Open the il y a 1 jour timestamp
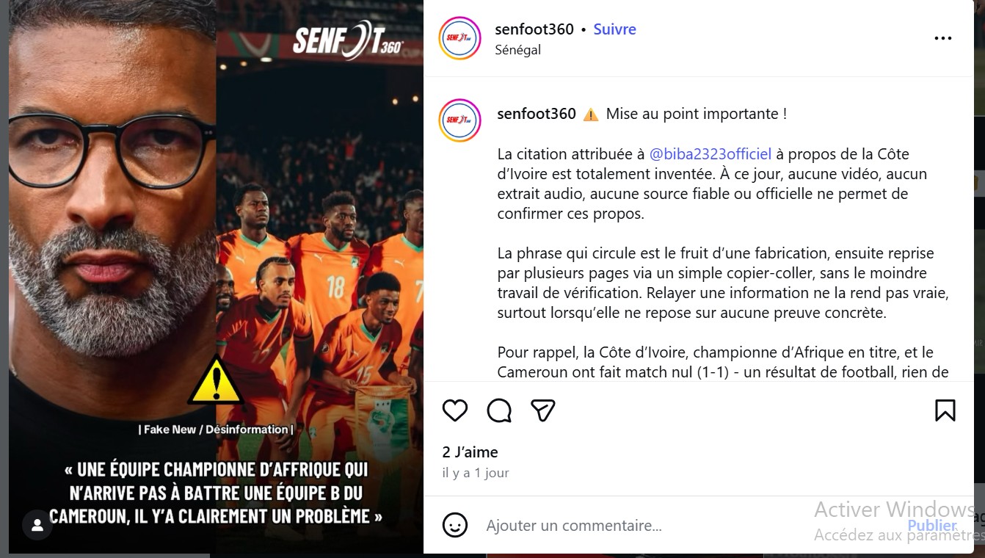This screenshot has height=558, width=985. 476,473
